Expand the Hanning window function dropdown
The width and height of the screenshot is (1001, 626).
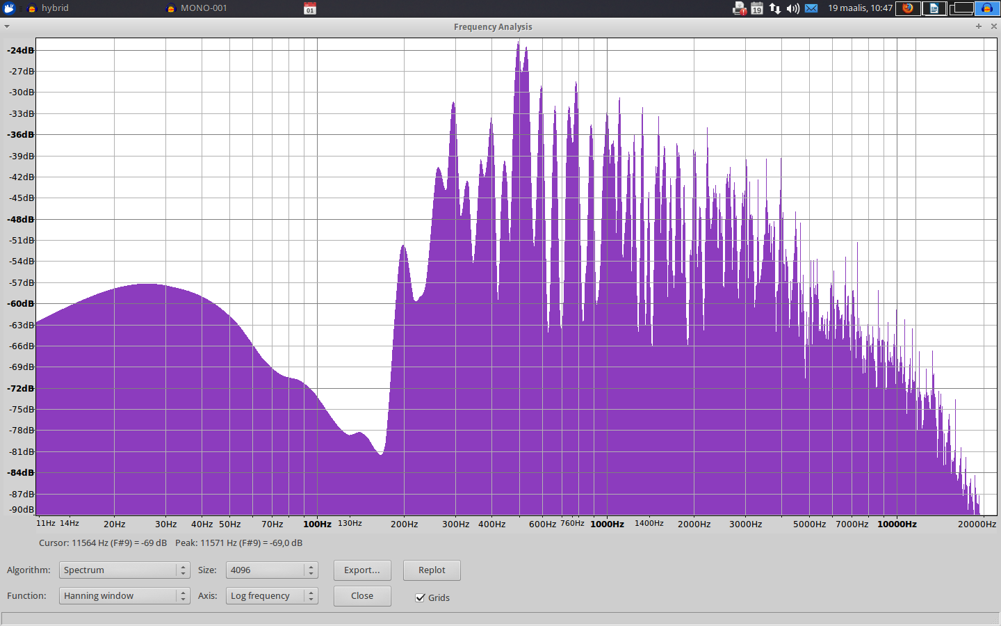click(124, 596)
